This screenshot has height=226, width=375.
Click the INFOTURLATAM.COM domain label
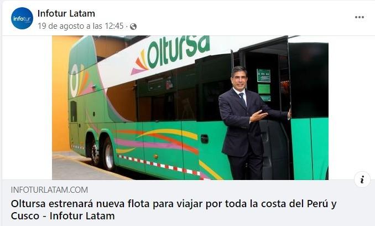coord(49,190)
